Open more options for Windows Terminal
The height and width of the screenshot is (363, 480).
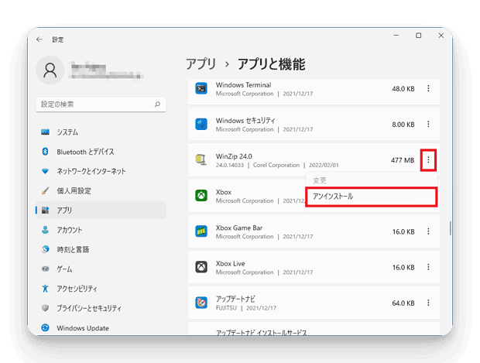[x=428, y=88]
